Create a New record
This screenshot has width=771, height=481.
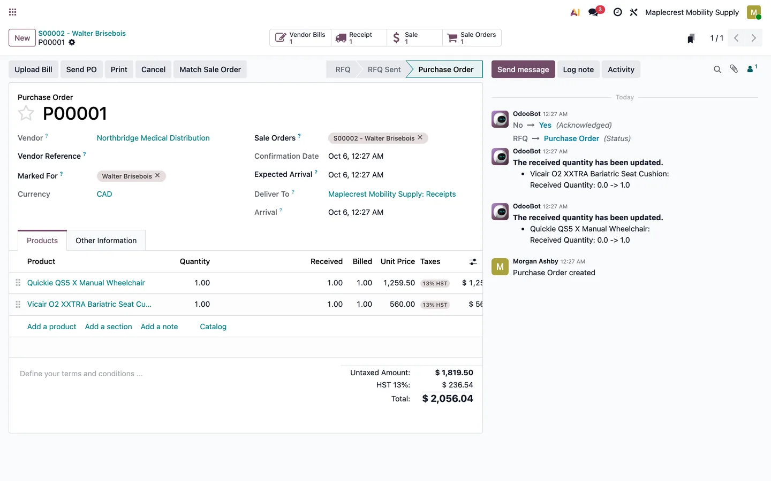(x=22, y=38)
